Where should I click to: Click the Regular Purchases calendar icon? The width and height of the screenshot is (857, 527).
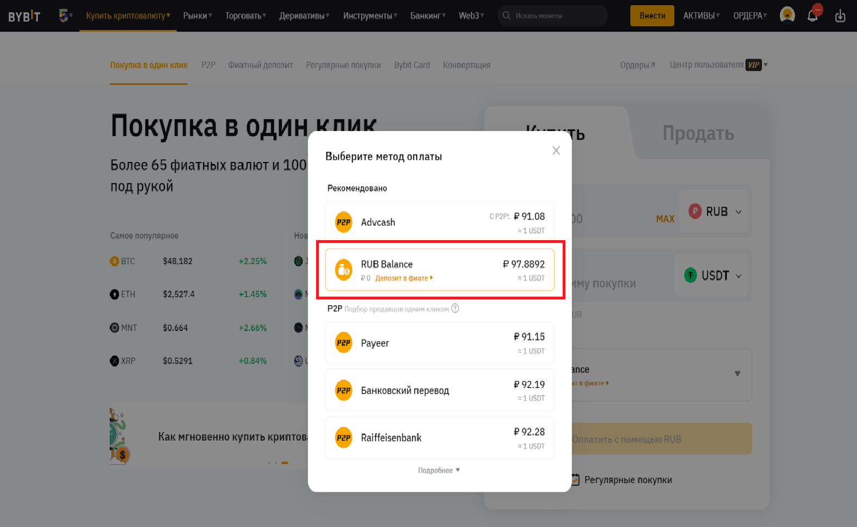click(575, 480)
